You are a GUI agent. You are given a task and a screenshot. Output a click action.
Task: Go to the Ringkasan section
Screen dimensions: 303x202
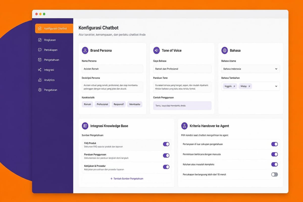tap(50, 40)
